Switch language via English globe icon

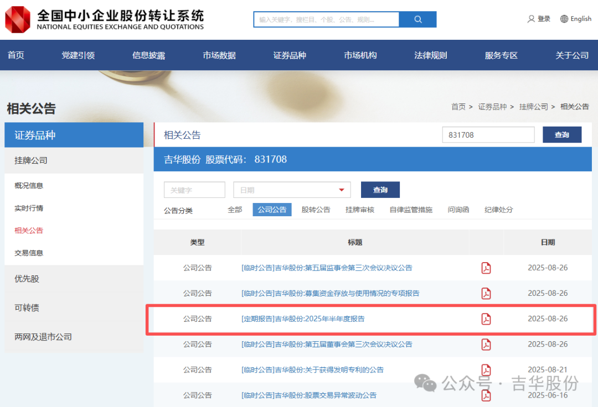pos(564,19)
